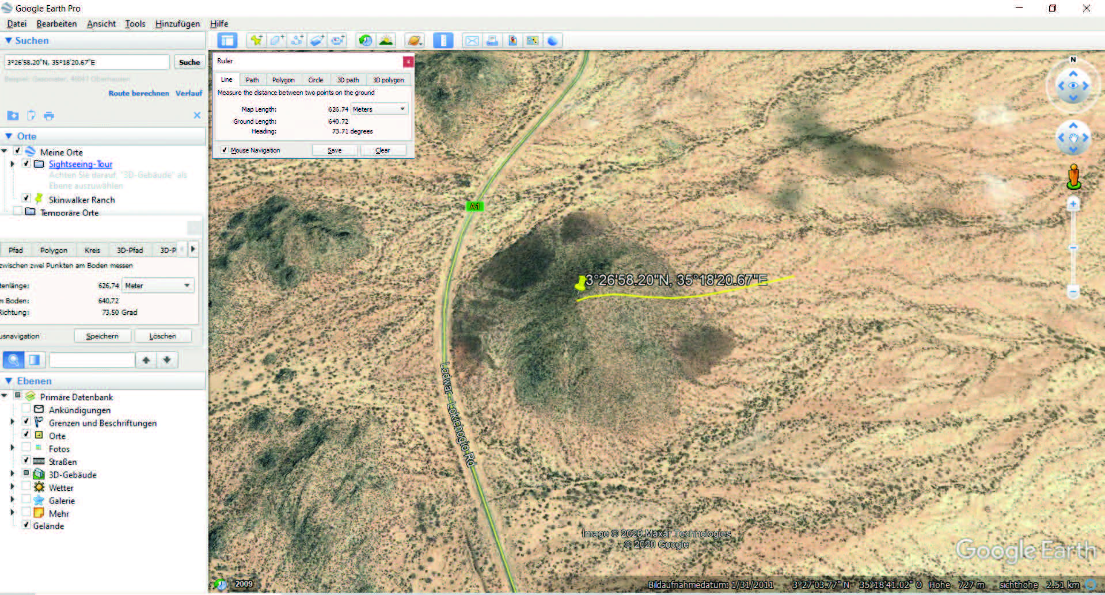
Task: Move selected place up with arrow
Action: click(146, 360)
